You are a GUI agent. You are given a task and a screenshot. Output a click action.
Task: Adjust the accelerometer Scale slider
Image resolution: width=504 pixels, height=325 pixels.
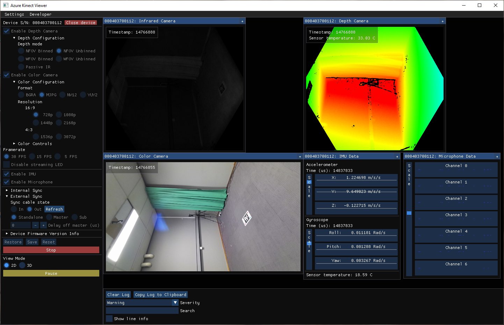pos(309,194)
